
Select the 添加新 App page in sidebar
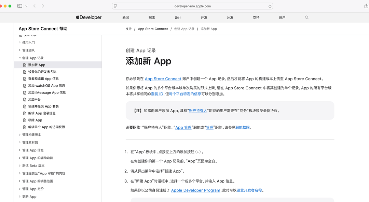[58, 65]
